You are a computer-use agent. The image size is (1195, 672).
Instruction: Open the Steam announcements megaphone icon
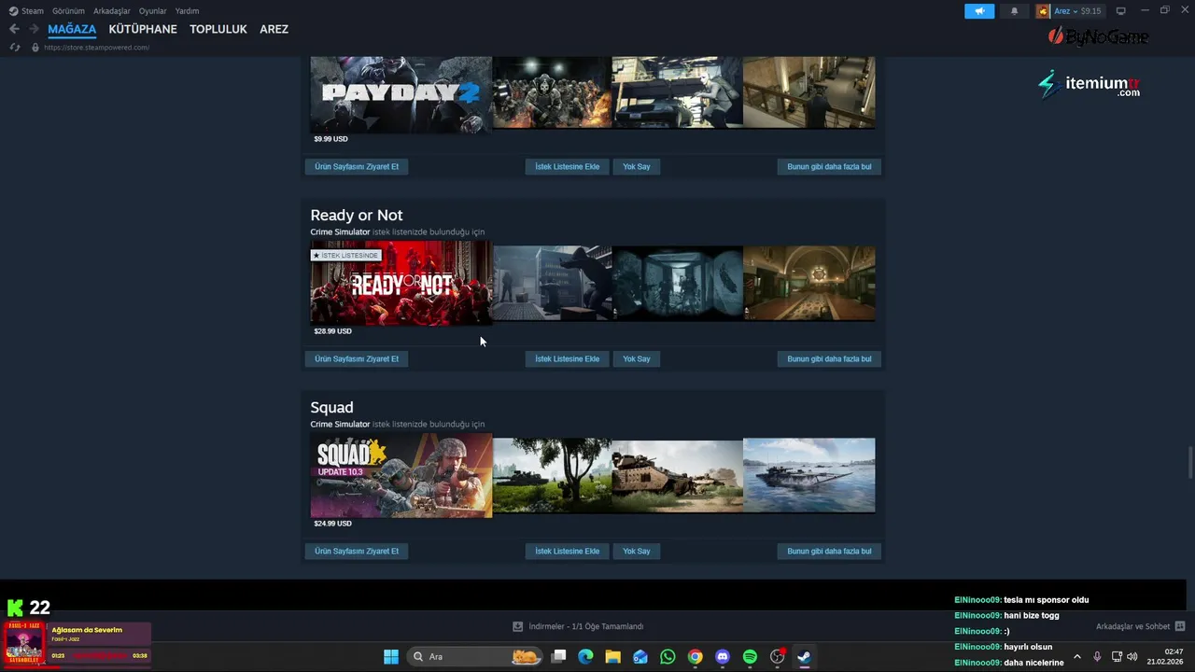pos(979,11)
